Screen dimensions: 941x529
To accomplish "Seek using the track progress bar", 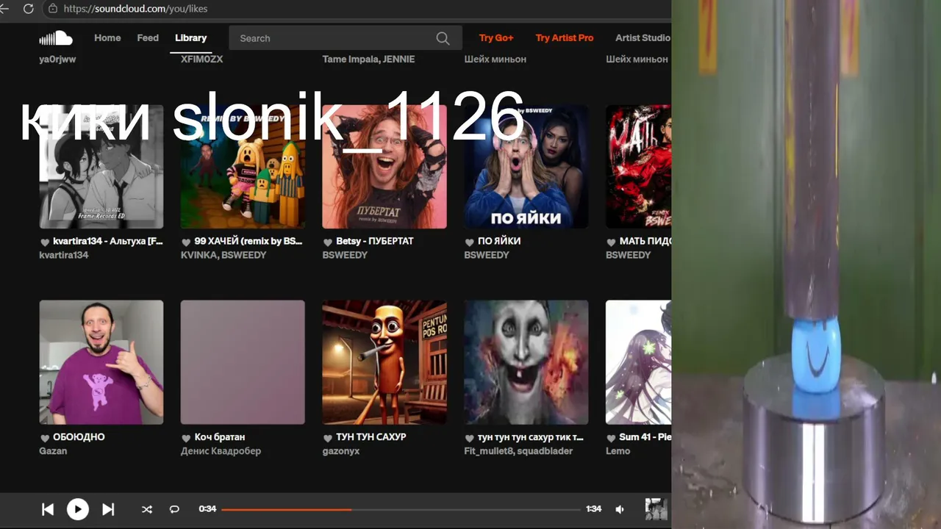I will [401, 509].
